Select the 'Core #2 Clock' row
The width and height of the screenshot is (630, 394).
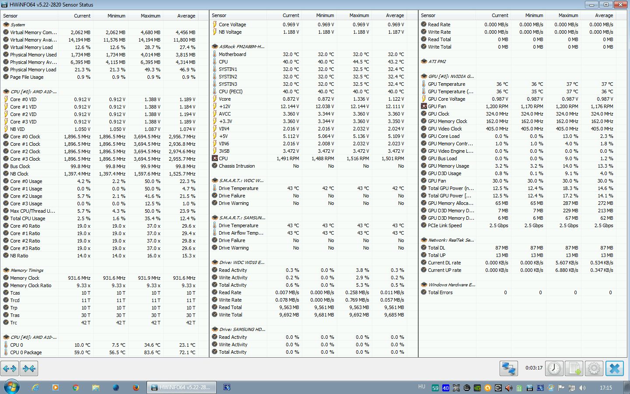[105, 151]
